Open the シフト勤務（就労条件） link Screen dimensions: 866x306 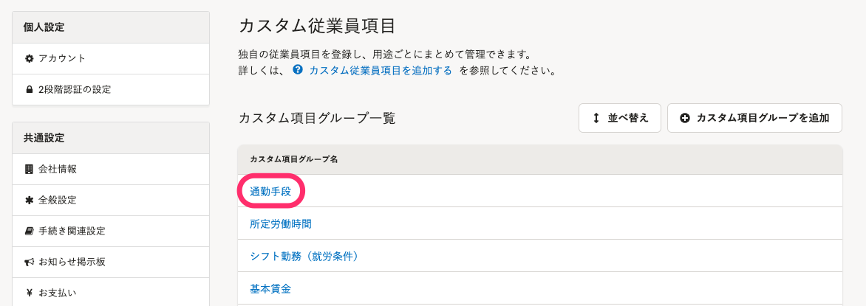pos(304,257)
